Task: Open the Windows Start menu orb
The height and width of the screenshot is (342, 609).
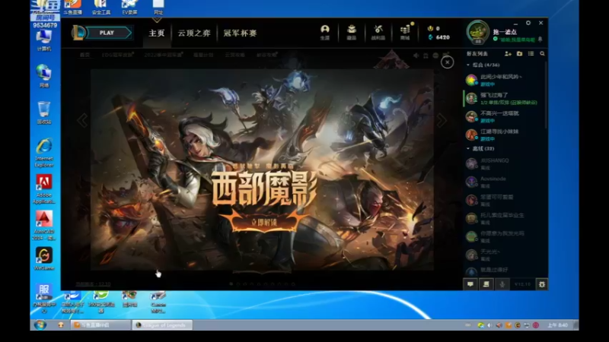Action: coord(40,325)
